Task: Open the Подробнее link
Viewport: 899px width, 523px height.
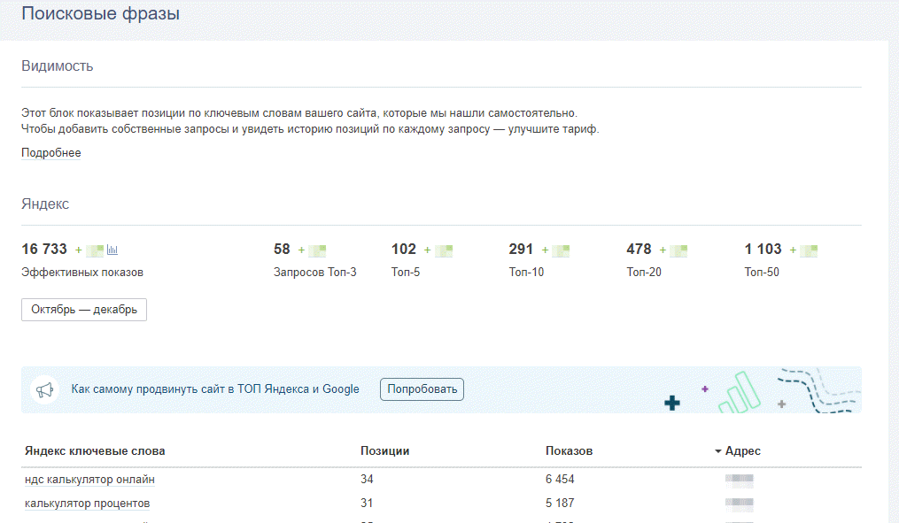Action: [51, 153]
